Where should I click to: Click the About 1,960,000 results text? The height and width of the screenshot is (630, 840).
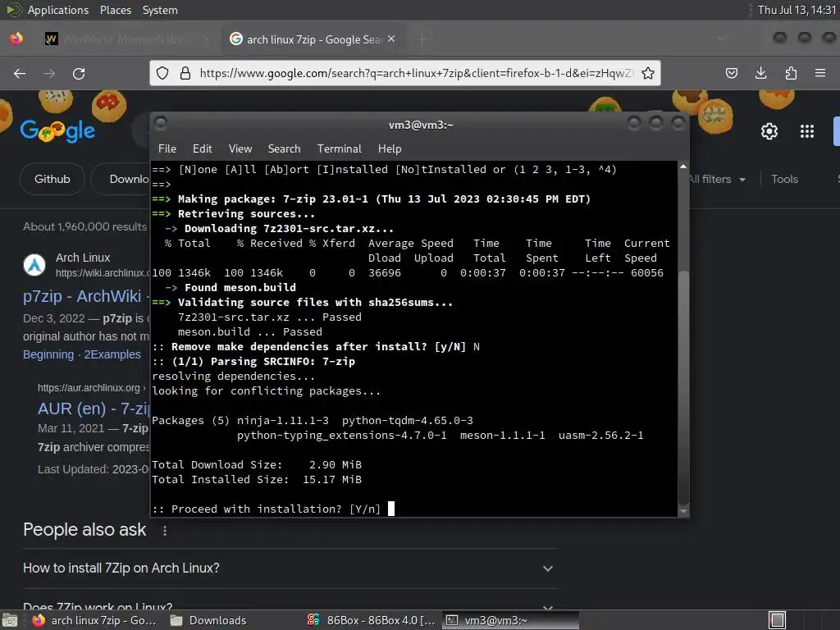[x=84, y=226]
